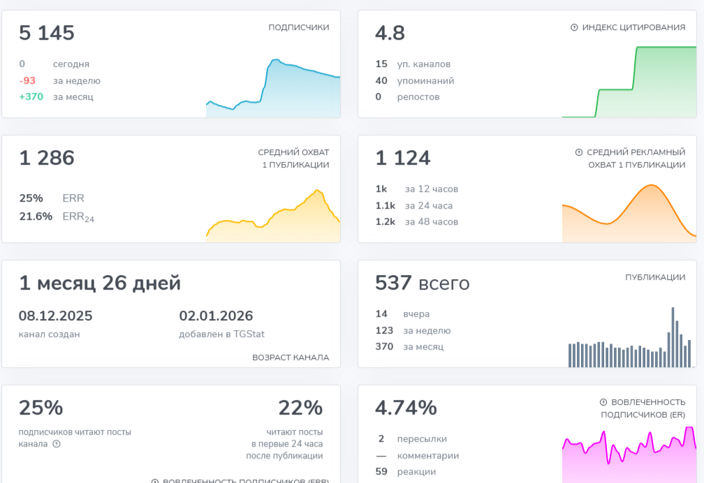
Task: Click help icon beside СРЕДНИЙ РЕКЛАМНЫЙ ОХВАТ
Action: (x=578, y=152)
